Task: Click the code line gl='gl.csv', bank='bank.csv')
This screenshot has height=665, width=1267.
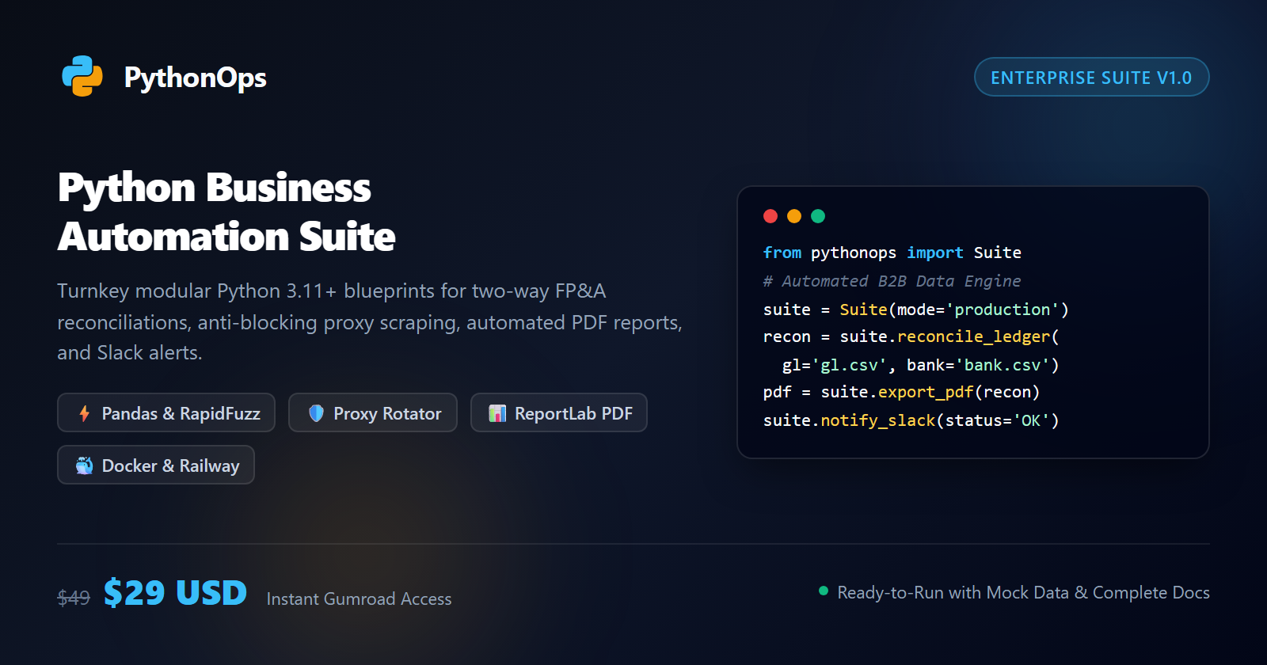Action: coord(921,365)
